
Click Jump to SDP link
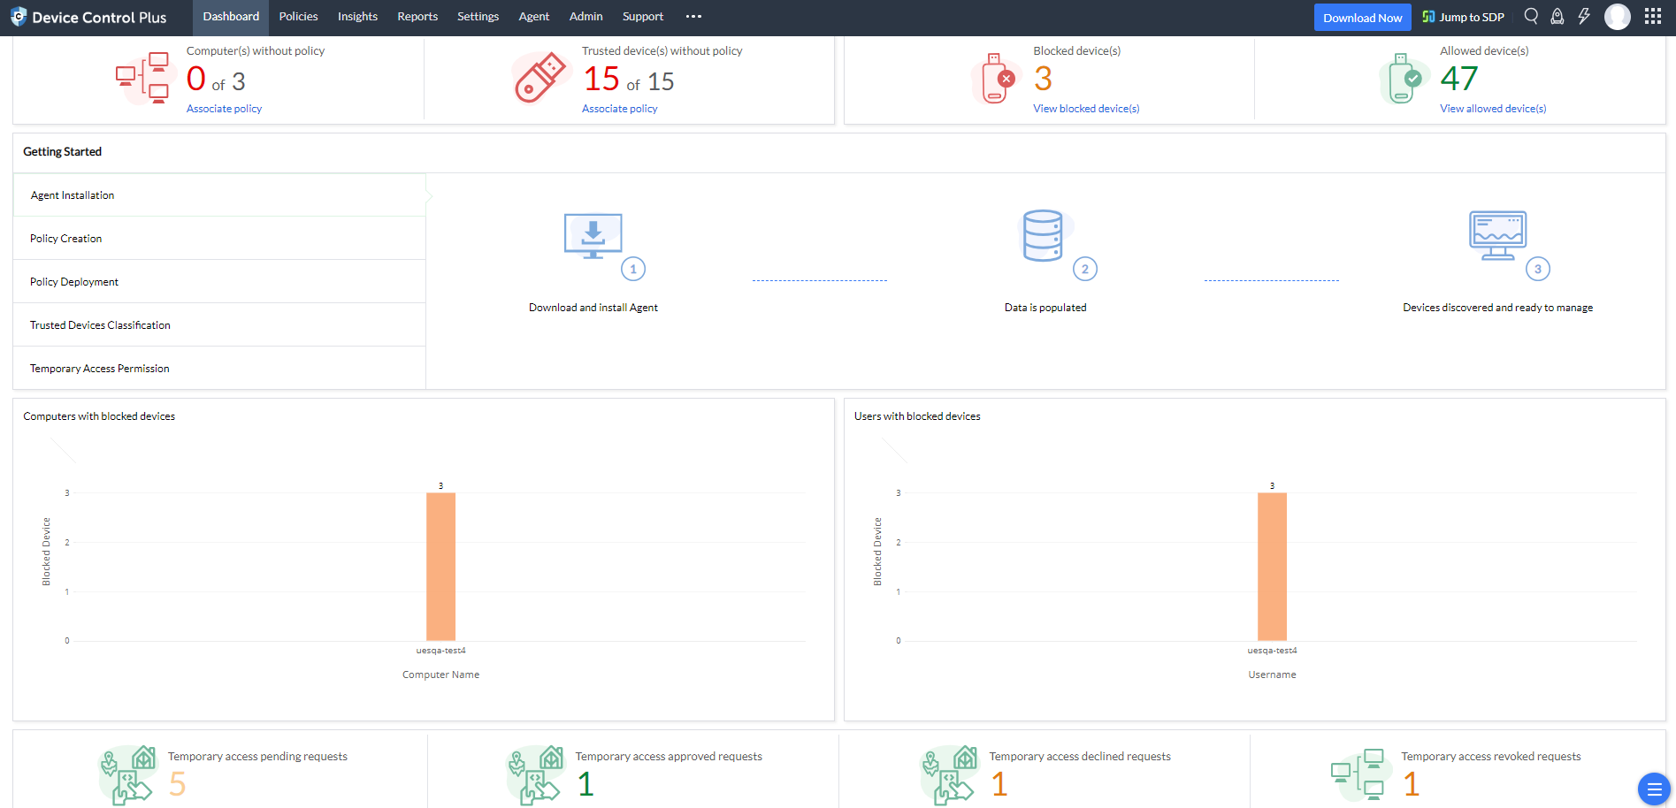pyautogui.click(x=1463, y=17)
